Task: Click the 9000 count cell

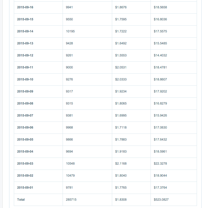Action: 69,67
